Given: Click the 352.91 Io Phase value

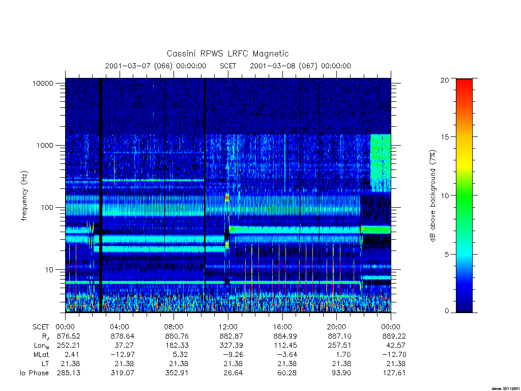Looking at the screenshot, I should [177, 373].
